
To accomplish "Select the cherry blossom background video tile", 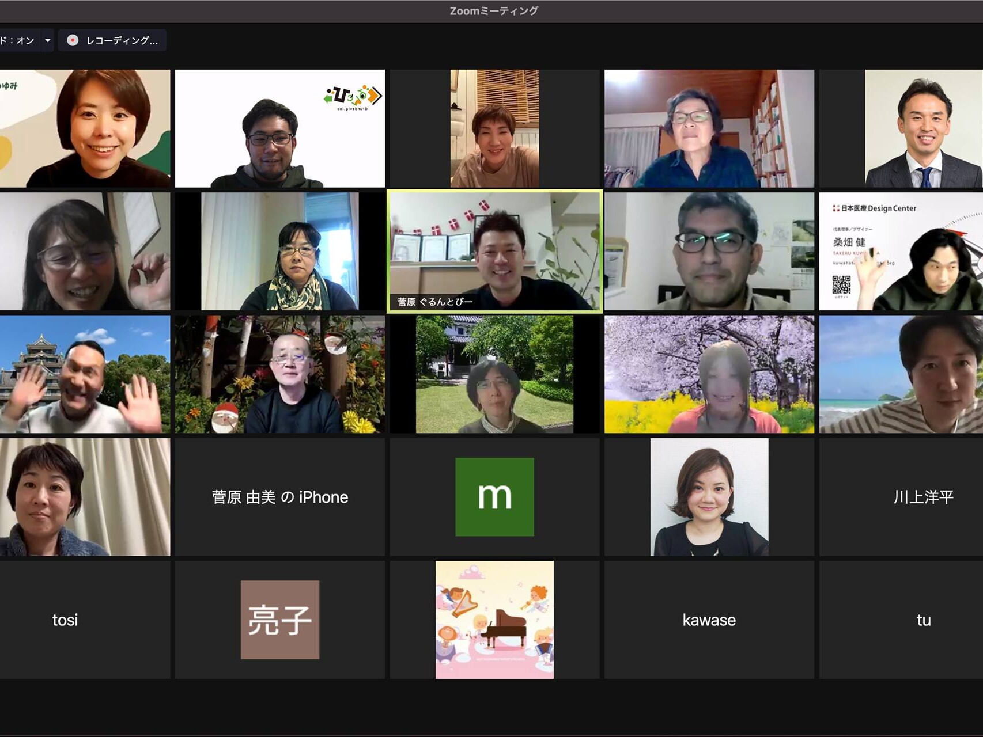I will pyautogui.click(x=709, y=374).
